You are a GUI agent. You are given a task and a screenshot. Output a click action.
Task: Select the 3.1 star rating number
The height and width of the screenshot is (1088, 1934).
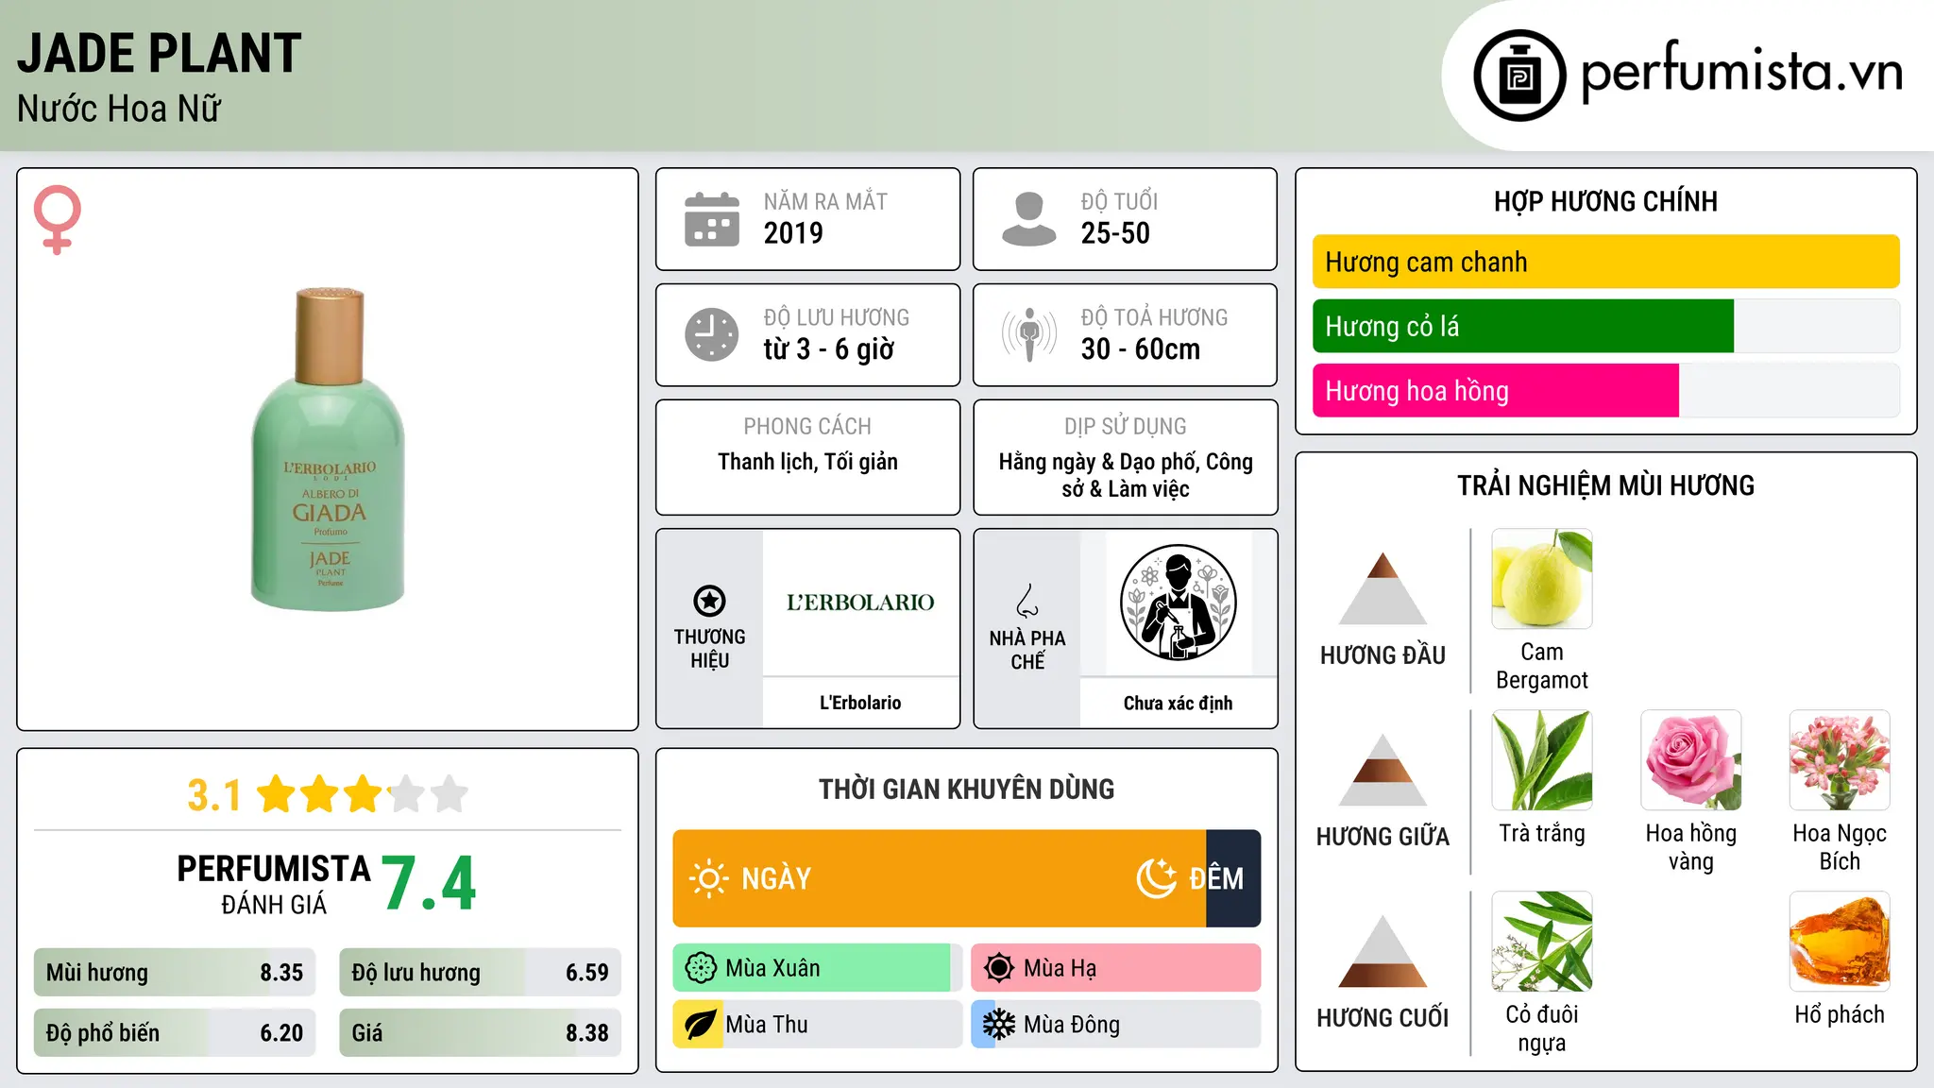click(214, 795)
